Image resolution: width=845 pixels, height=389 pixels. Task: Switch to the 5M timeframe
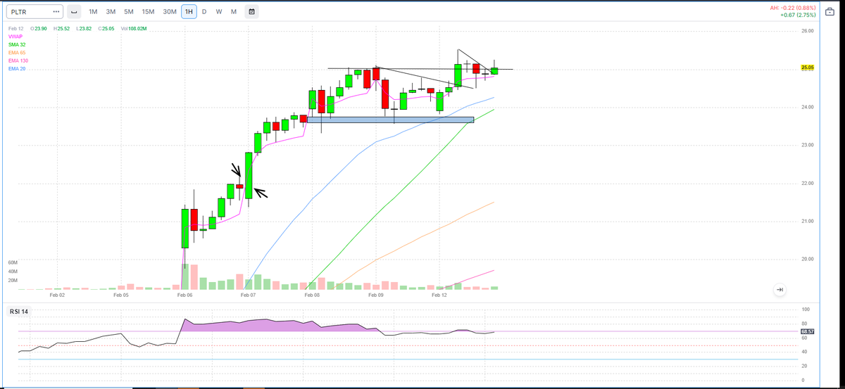(x=128, y=12)
